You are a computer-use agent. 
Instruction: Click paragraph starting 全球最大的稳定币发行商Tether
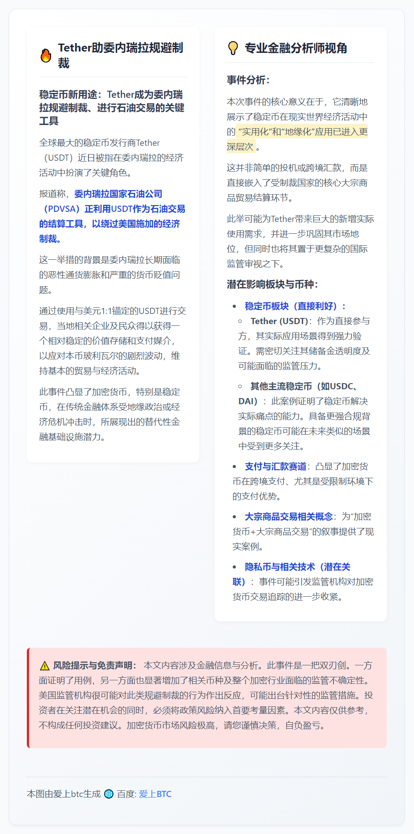pos(111,158)
